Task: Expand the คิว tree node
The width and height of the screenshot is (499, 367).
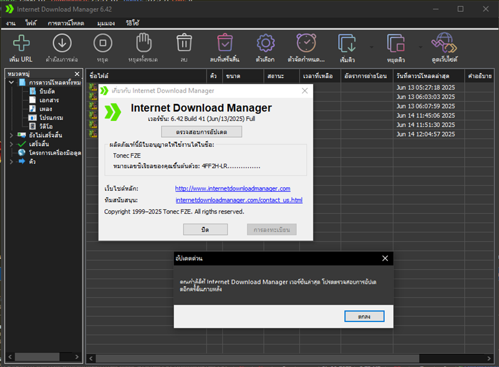Action: [x=11, y=161]
